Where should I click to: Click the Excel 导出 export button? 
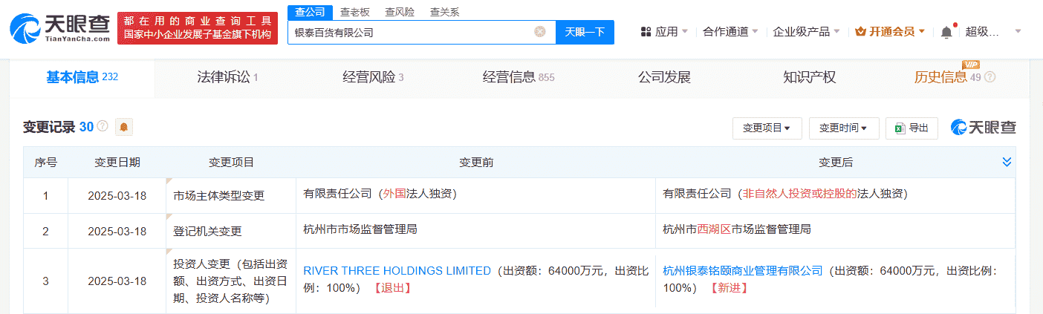(x=912, y=128)
